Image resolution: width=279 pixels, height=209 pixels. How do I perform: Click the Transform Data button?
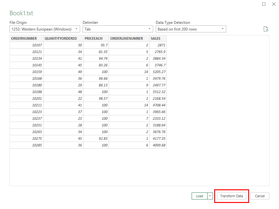[231, 196]
